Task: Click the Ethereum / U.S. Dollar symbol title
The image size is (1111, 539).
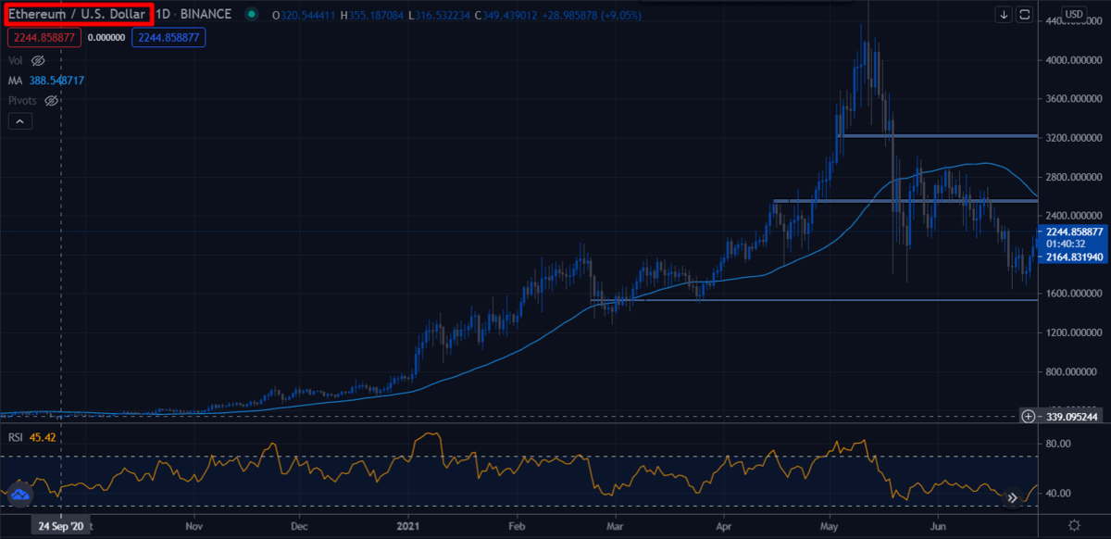Action: pyautogui.click(x=76, y=15)
